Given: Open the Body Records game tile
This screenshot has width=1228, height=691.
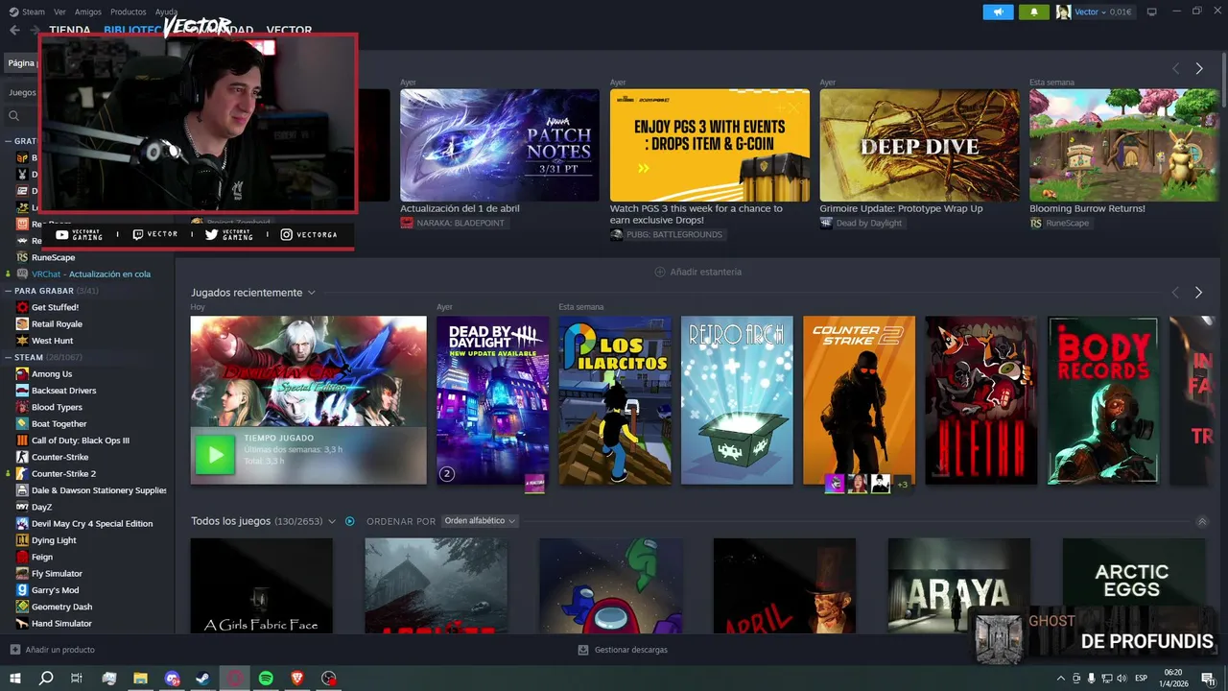Looking at the screenshot, I should tap(1103, 400).
